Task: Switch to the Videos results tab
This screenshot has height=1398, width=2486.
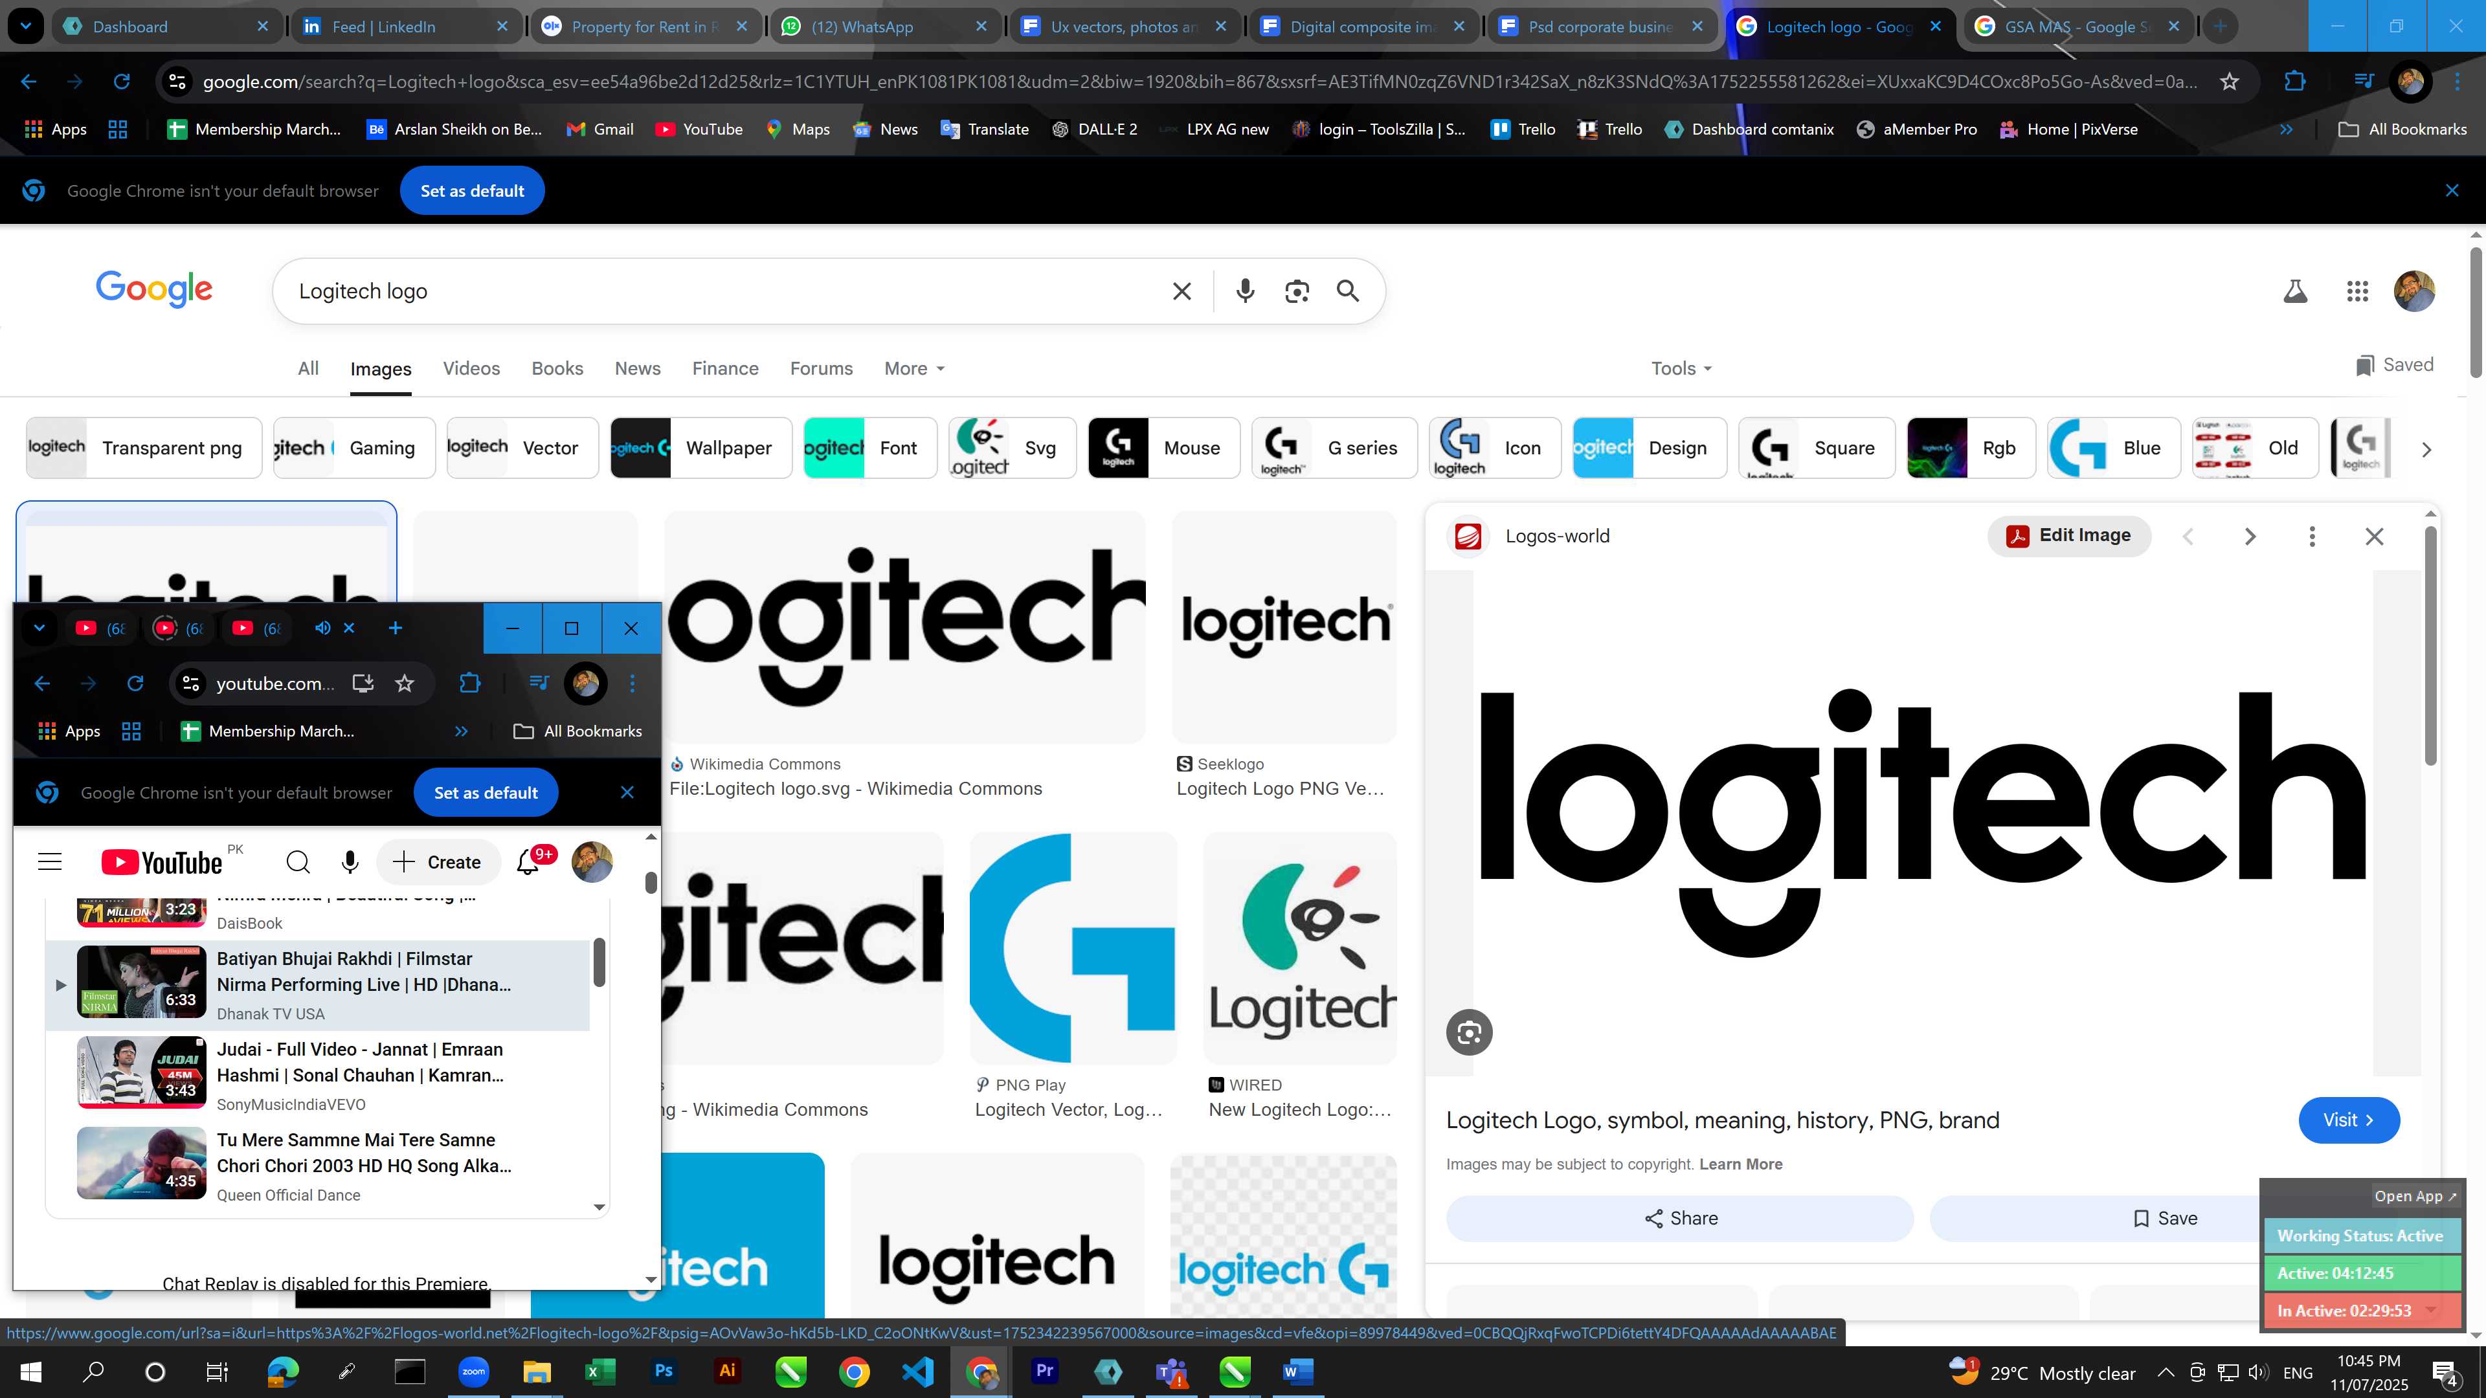Action: pos(471,368)
